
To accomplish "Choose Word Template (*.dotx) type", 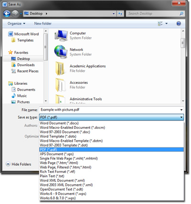I will click(x=111, y=136).
